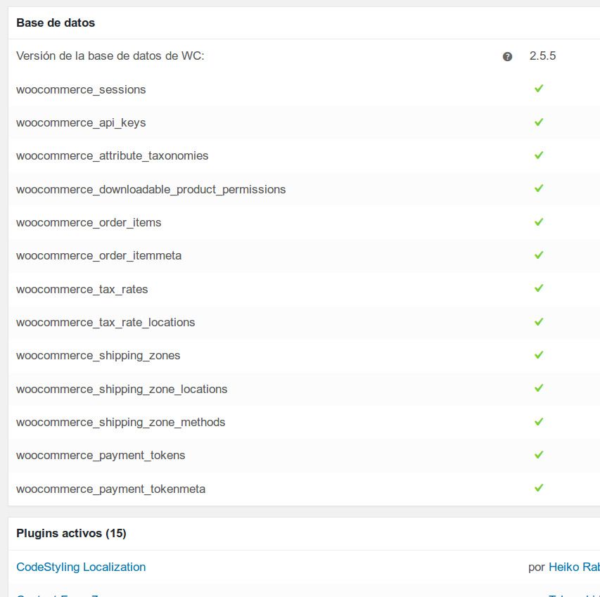Click the Base de datos heading
This screenshot has height=597, width=600.
(56, 23)
